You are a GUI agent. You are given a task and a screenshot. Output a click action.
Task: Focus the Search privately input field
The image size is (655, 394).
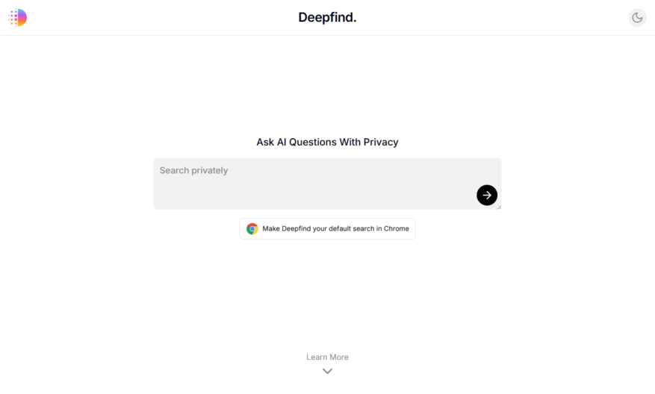point(327,184)
